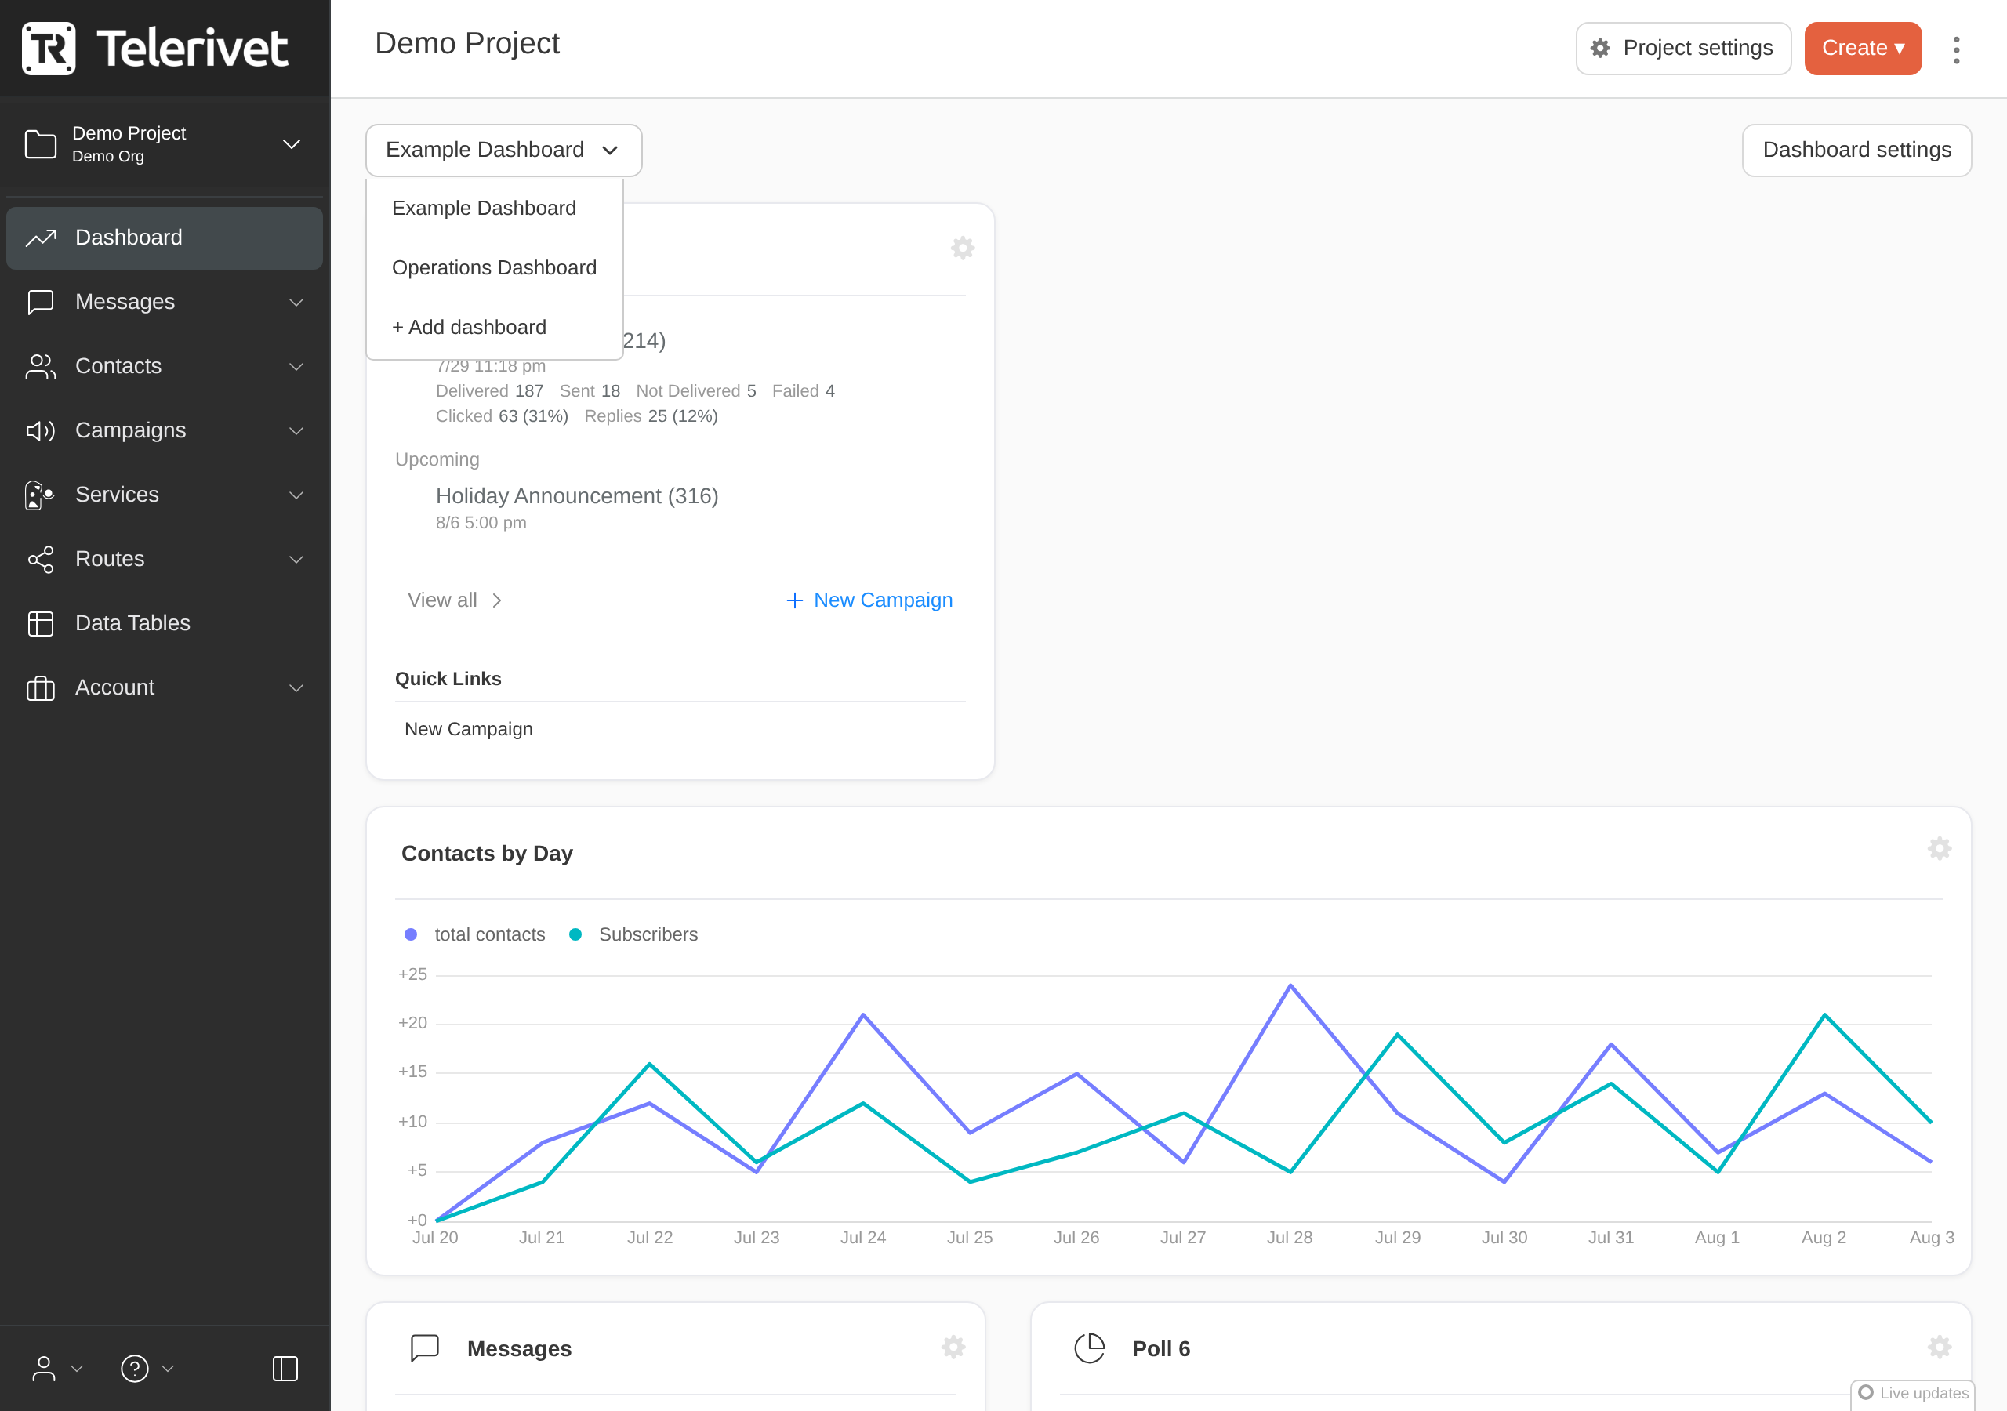Click the Dashboard trend-line icon in sidebar
The image size is (2007, 1411).
pyautogui.click(x=41, y=238)
